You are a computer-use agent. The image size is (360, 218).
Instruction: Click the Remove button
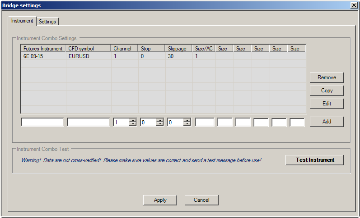tap(327, 77)
